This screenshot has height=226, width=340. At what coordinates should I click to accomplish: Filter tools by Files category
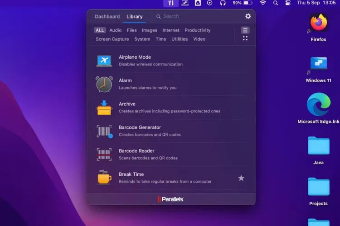click(x=131, y=30)
